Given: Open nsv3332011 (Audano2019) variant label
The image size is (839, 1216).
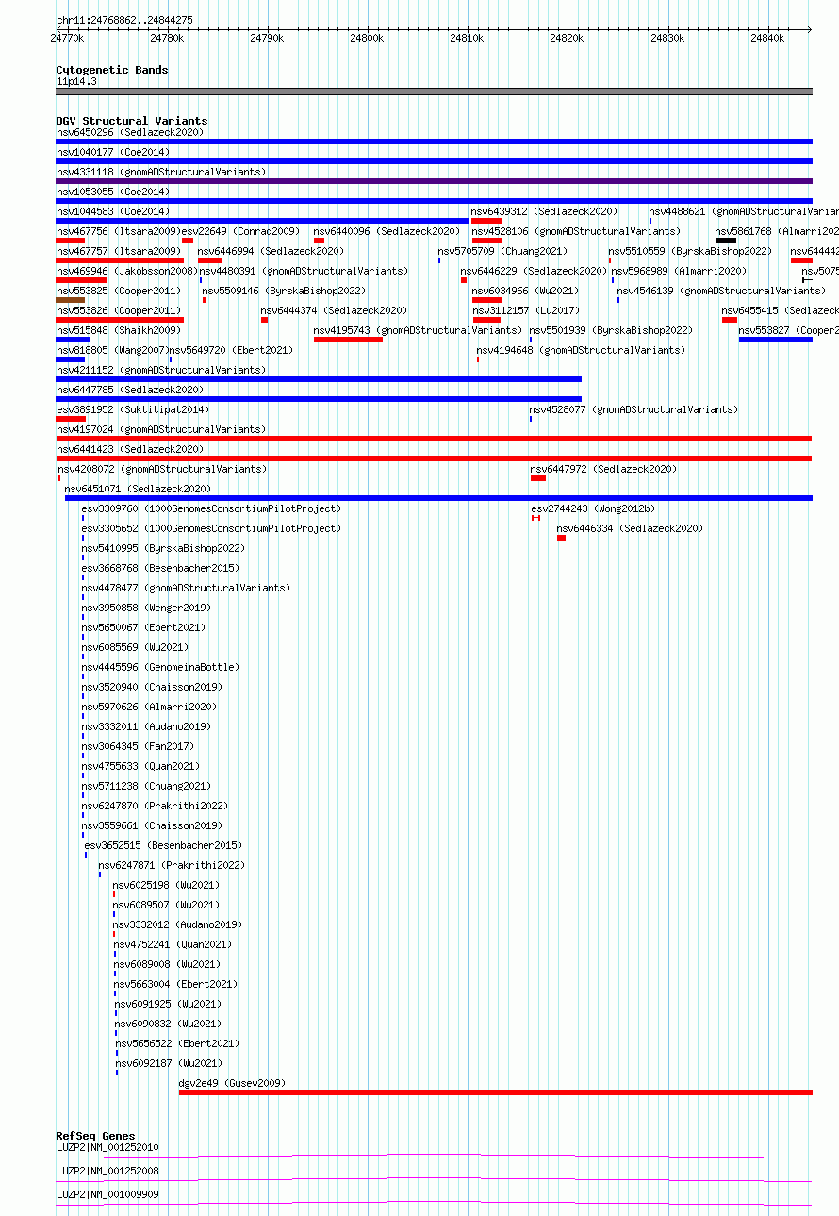Looking at the screenshot, I should pos(146,726).
